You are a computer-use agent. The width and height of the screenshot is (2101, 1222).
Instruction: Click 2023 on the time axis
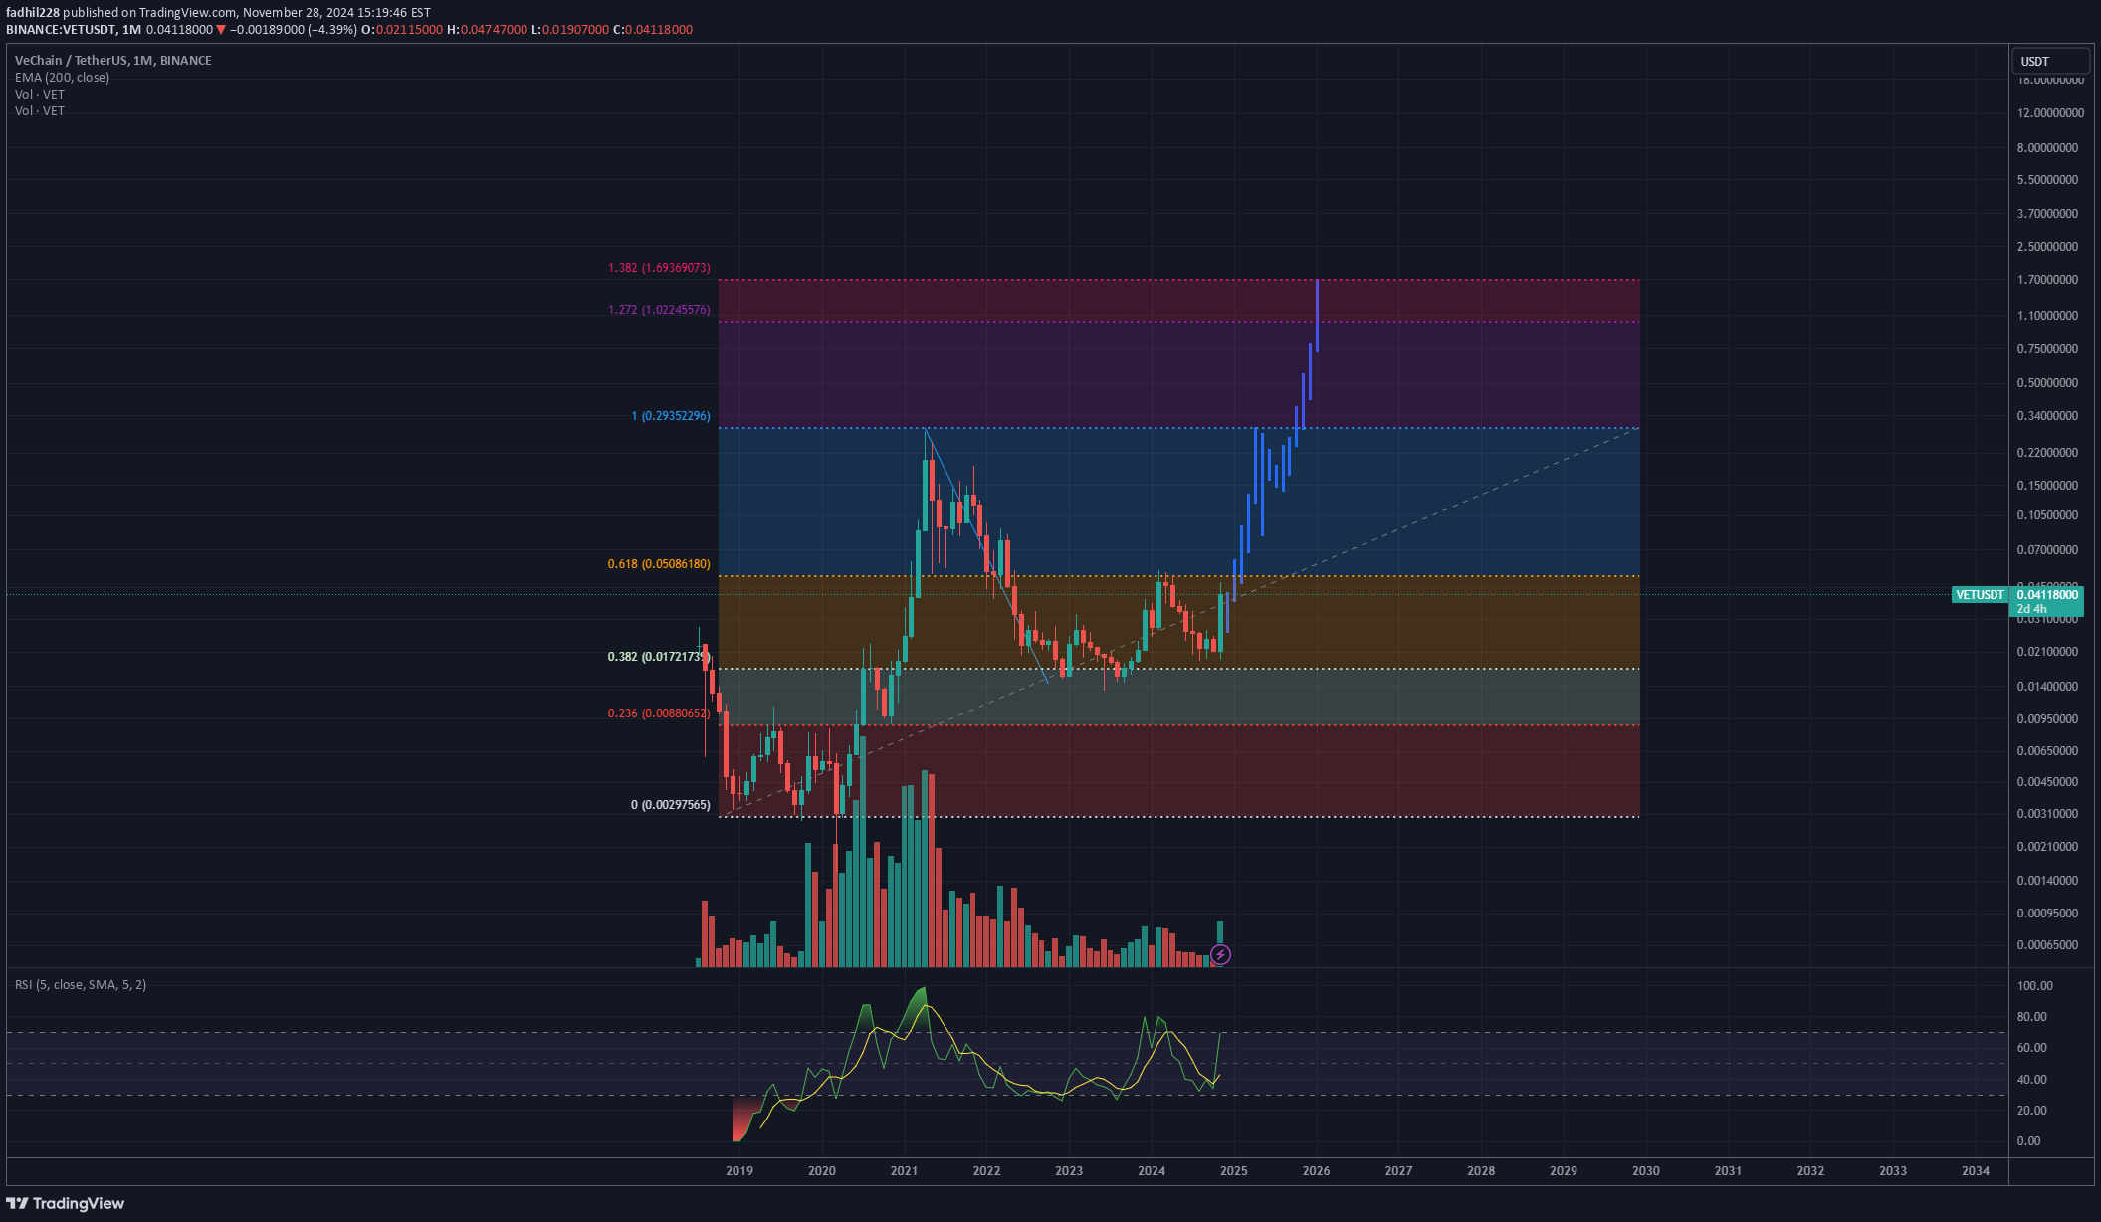[1069, 1171]
